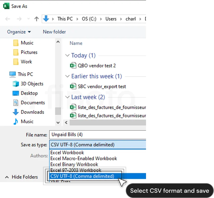
Task: Click the Excel icon beside QBO vendor test 2
Action: click(x=73, y=66)
